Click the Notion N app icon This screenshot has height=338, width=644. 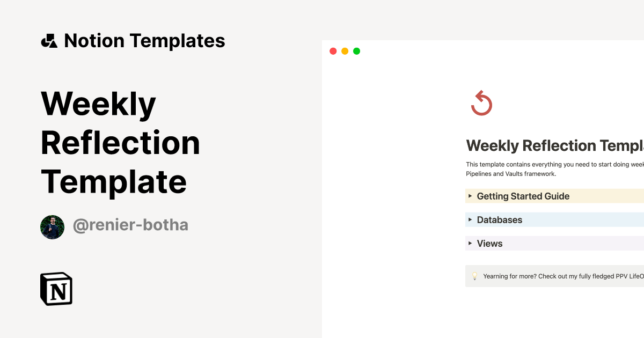pyautogui.click(x=56, y=289)
